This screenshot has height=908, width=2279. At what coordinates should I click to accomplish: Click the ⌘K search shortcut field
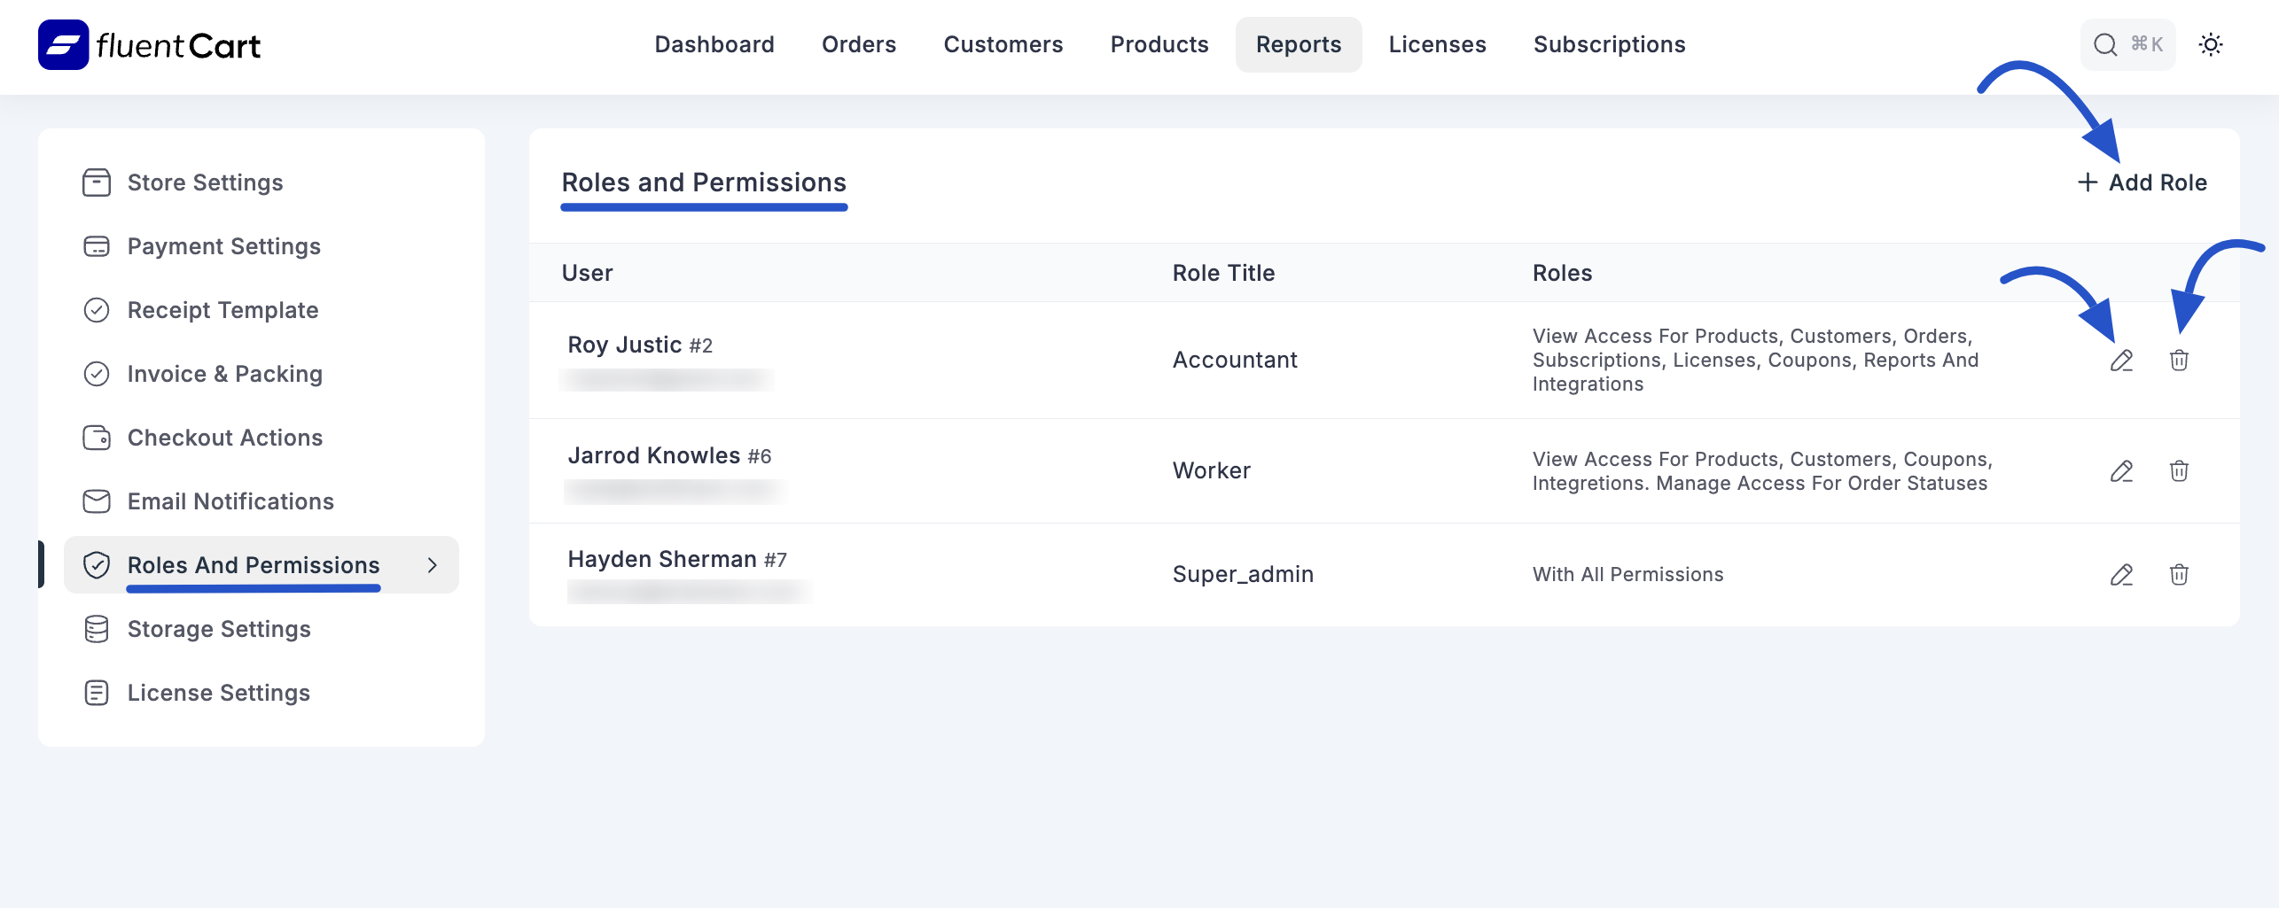(2146, 43)
